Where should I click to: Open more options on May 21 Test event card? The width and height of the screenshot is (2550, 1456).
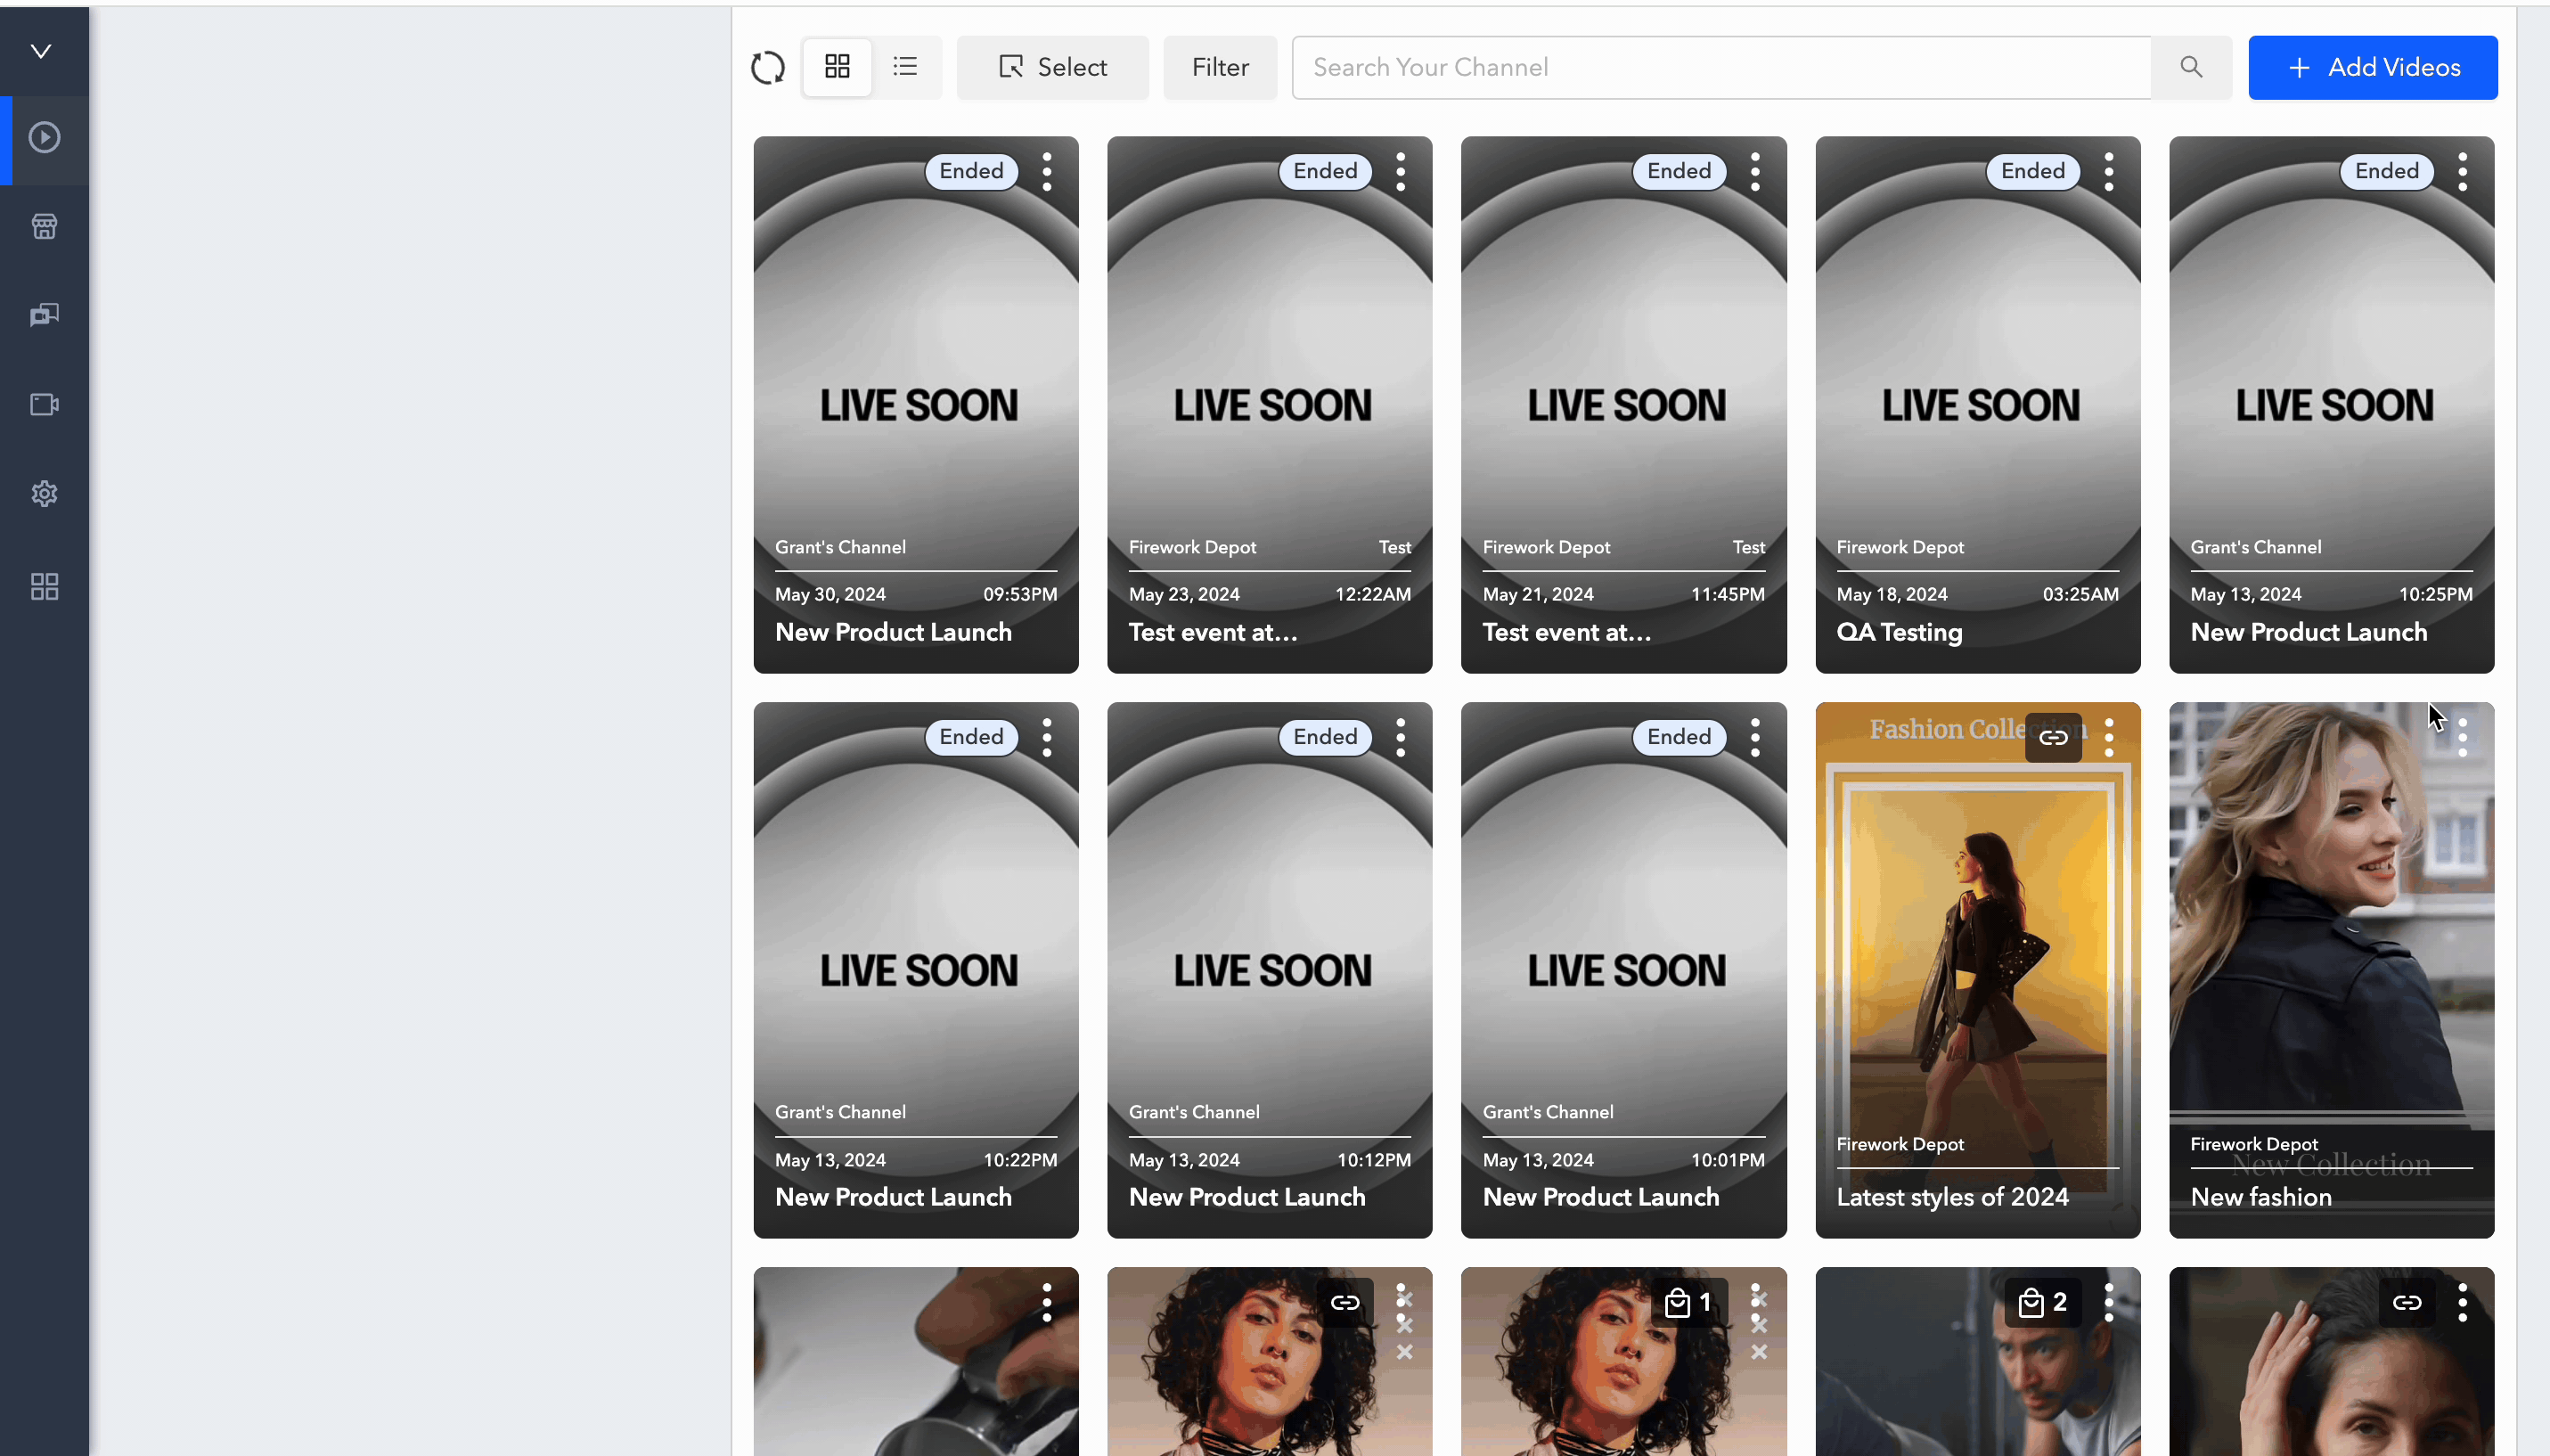(x=1755, y=172)
